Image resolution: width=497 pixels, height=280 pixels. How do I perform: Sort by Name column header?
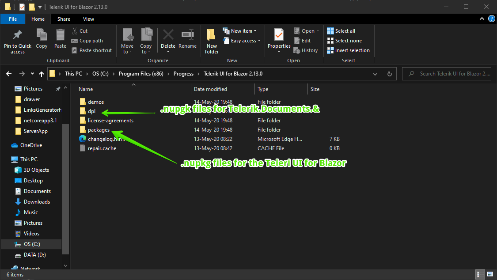86,89
